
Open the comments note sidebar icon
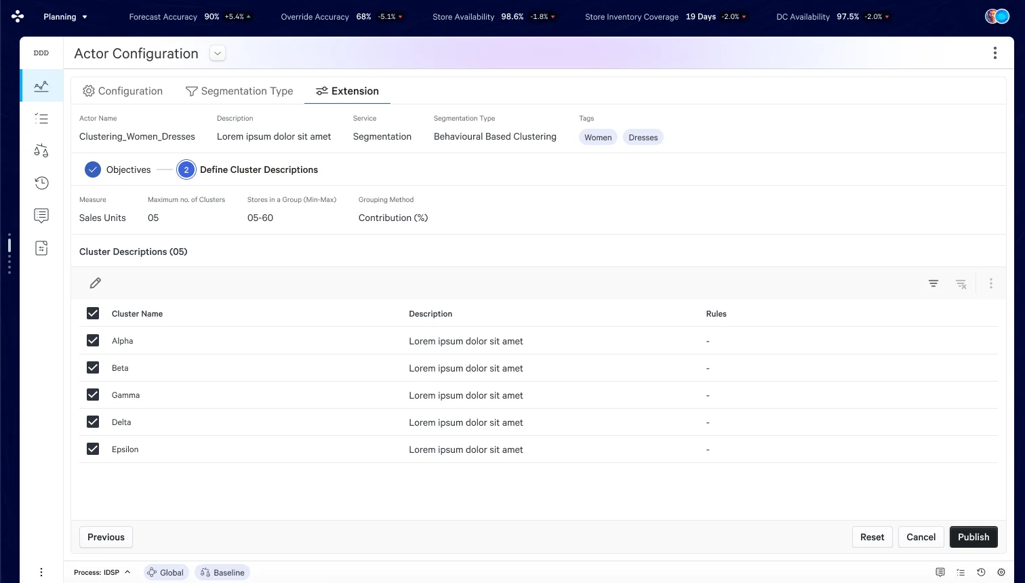(41, 216)
